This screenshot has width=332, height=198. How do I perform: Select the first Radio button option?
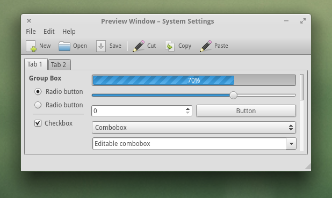coord(38,92)
